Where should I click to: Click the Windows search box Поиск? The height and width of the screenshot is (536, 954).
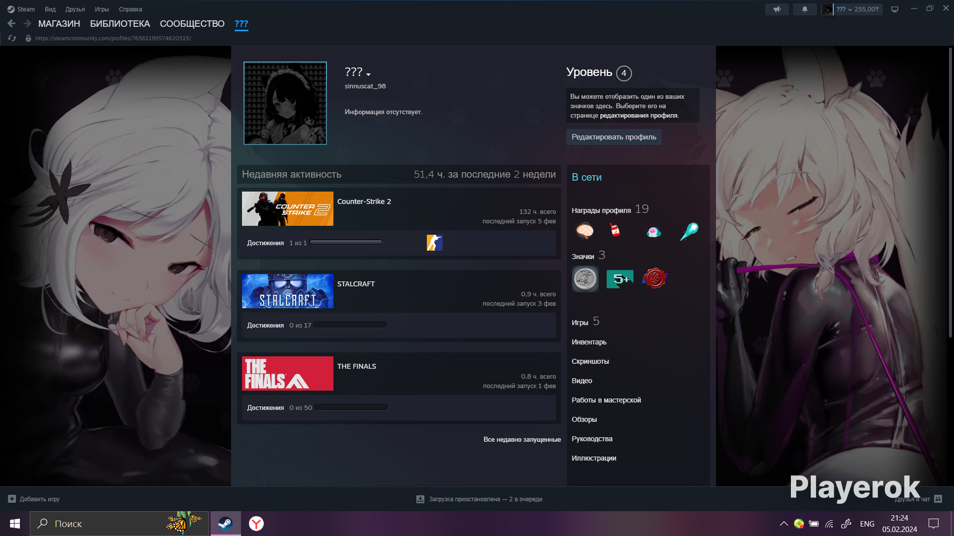(119, 524)
